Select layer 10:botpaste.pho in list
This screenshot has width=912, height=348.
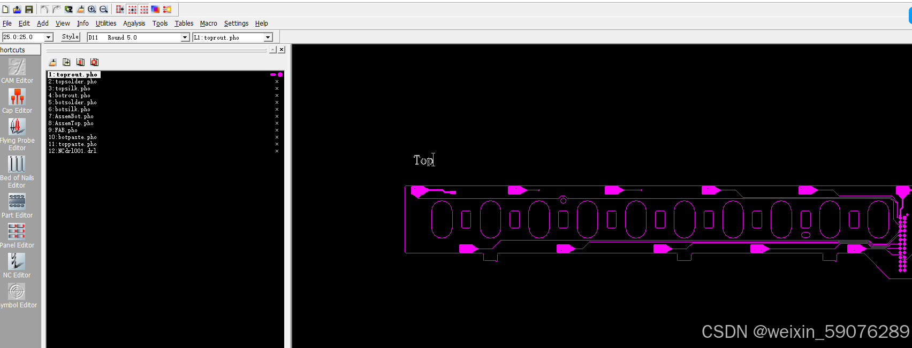coord(73,137)
